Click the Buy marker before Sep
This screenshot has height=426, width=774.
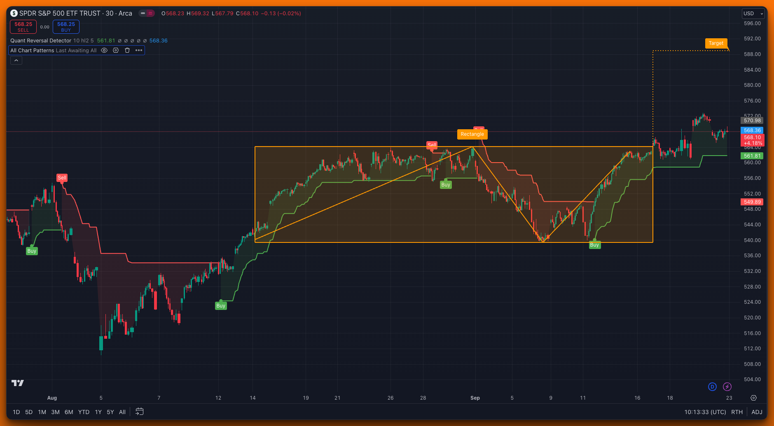coord(446,185)
